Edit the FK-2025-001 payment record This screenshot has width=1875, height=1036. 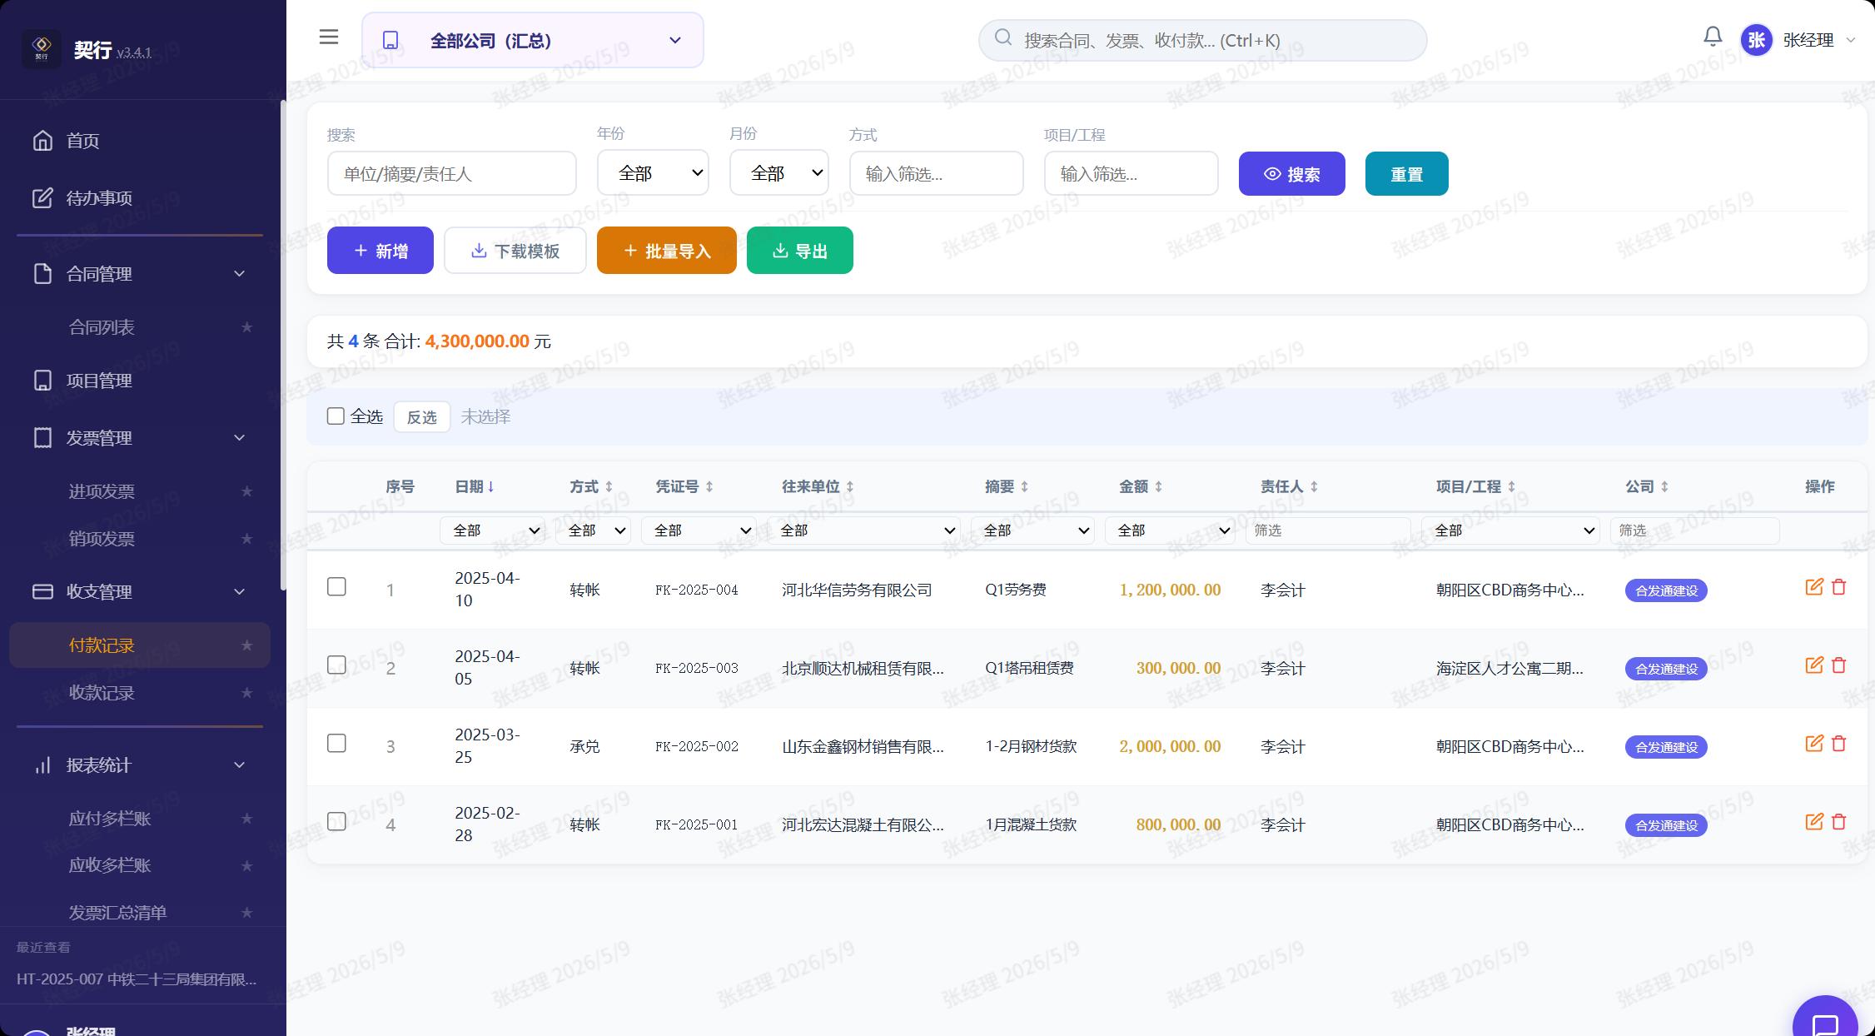[x=1813, y=822]
